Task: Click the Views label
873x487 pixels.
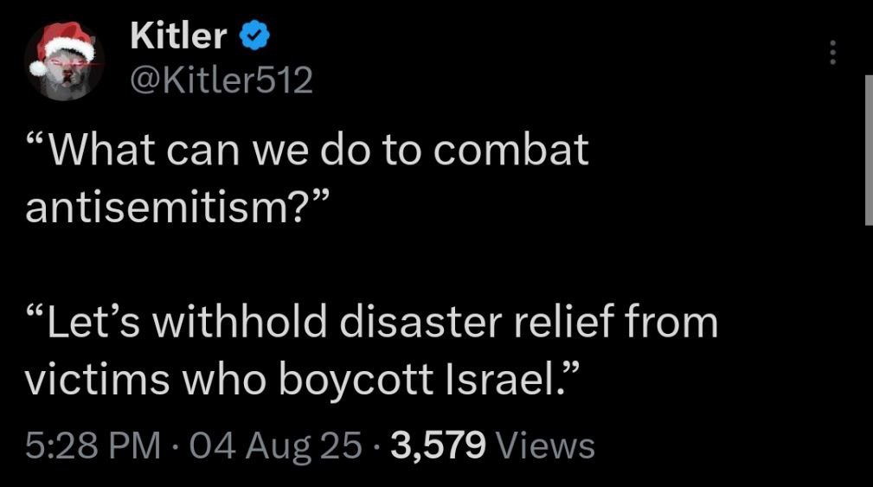Action: [x=548, y=445]
